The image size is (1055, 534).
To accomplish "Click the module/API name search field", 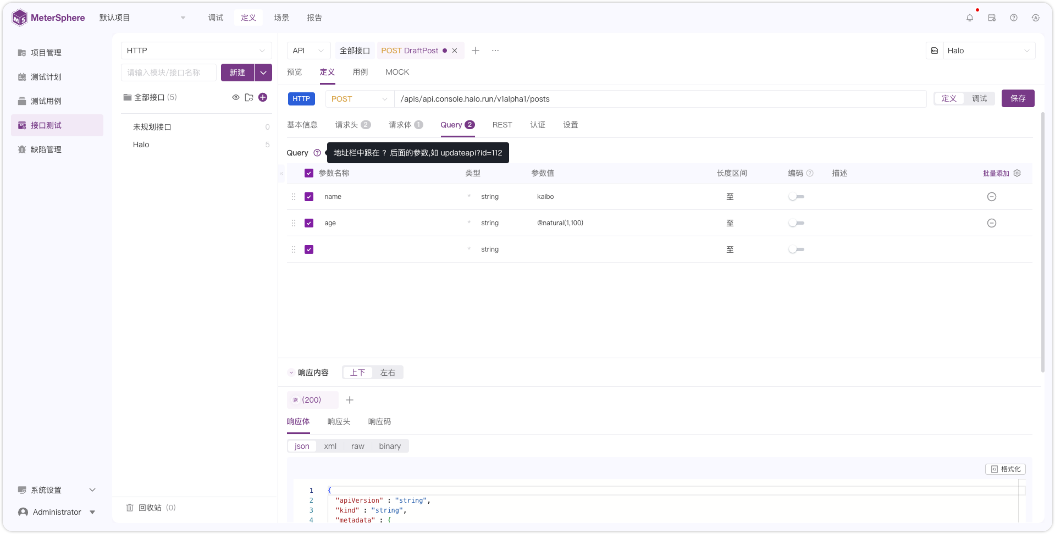I will (169, 73).
